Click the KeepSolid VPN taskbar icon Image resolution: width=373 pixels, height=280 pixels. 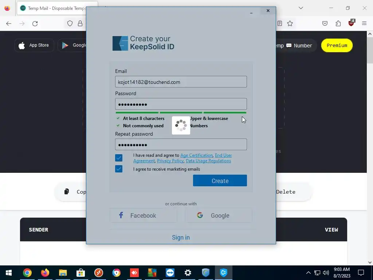coord(223,273)
